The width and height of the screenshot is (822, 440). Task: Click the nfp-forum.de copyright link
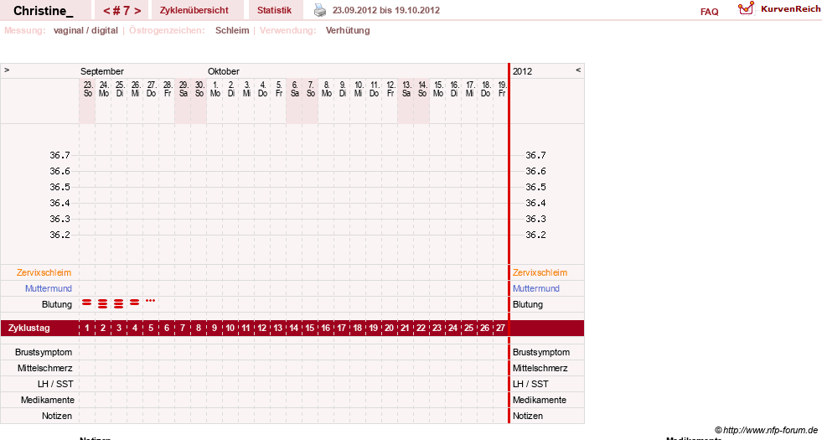coord(767,431)
